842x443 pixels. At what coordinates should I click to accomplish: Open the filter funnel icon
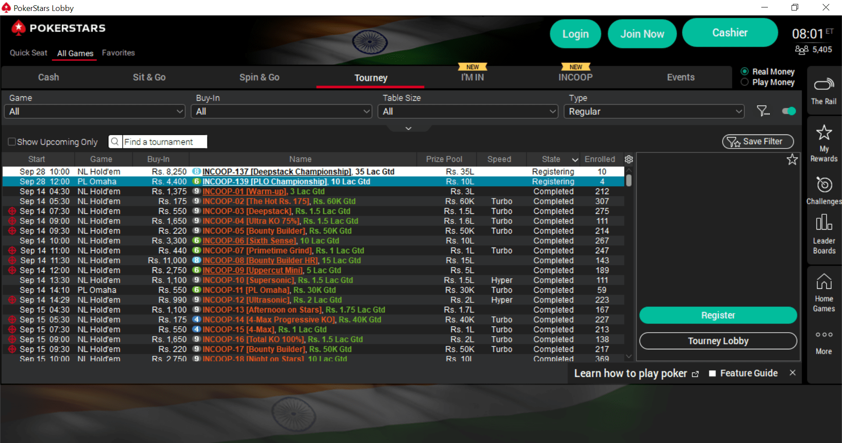[763, 111]
